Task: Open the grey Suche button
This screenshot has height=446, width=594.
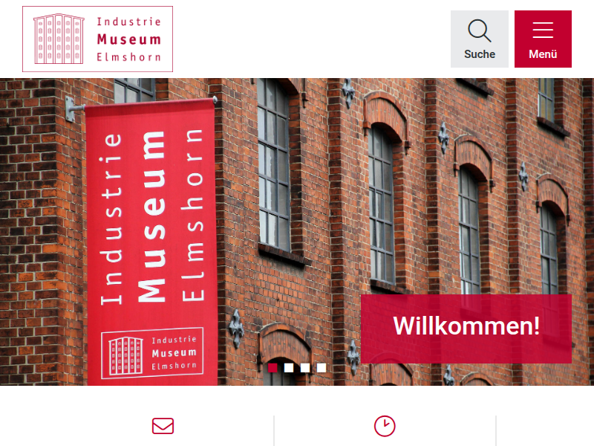Action: [480, 39]
